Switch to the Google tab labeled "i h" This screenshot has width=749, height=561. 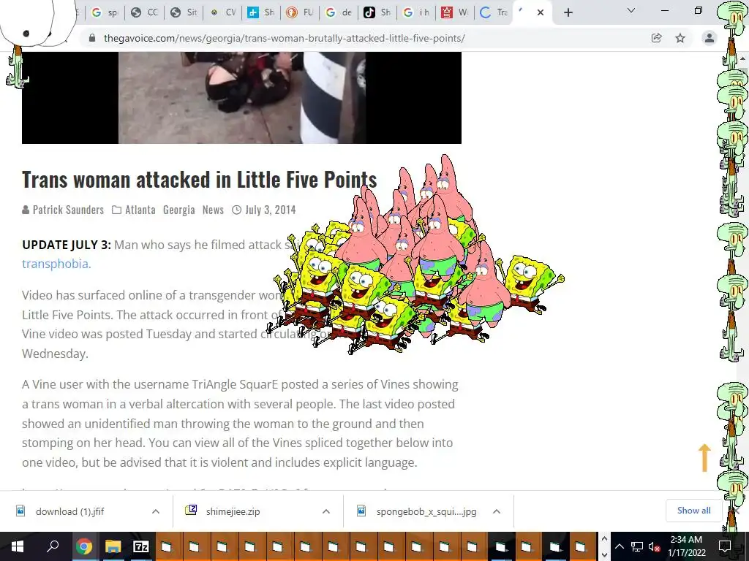tap(416, 12)
